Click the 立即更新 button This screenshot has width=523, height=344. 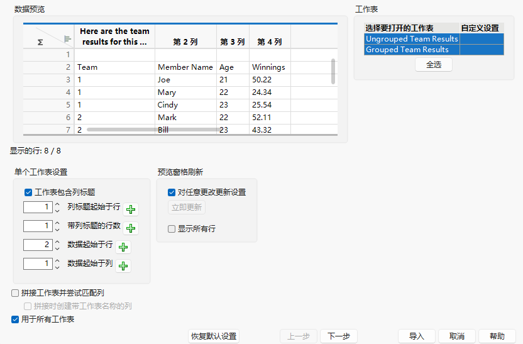[x=187, y=207]
